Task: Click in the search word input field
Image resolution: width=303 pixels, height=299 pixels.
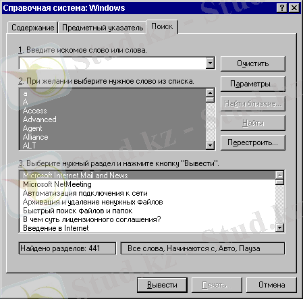Action: coord(113,63)
